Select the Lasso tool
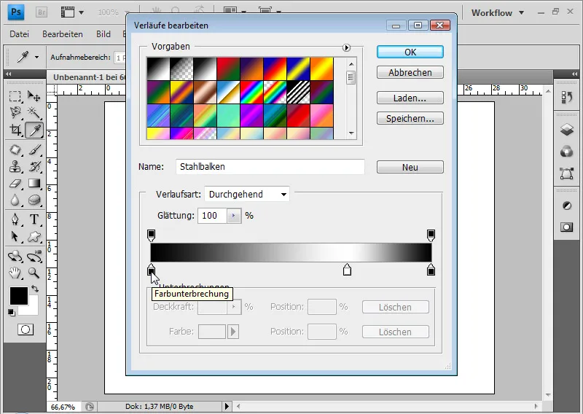Image resolution: width=583 pixels, height=414 pixels. [x=15, y=112]
